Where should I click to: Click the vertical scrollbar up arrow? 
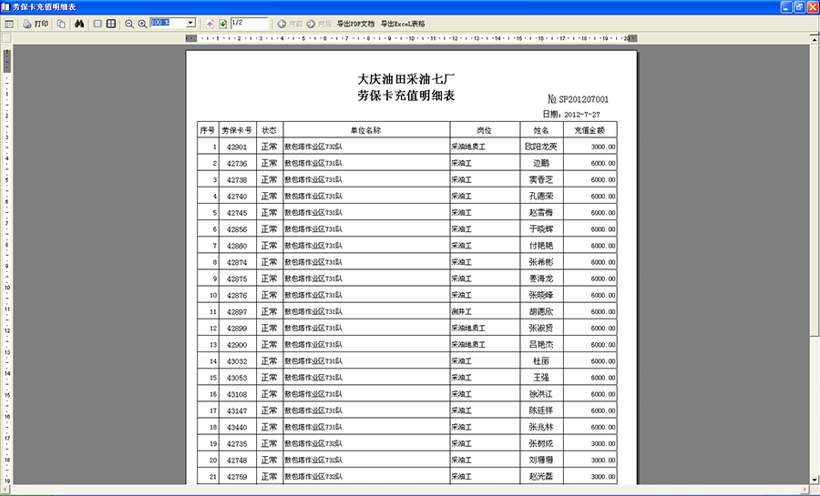(x=815, y=39)
